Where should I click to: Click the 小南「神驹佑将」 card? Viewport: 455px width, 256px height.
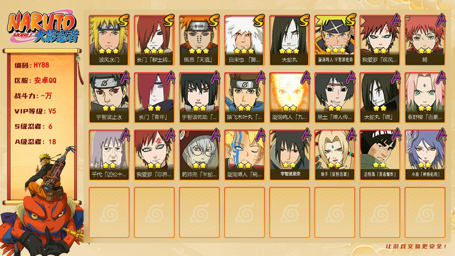point(425,155)
